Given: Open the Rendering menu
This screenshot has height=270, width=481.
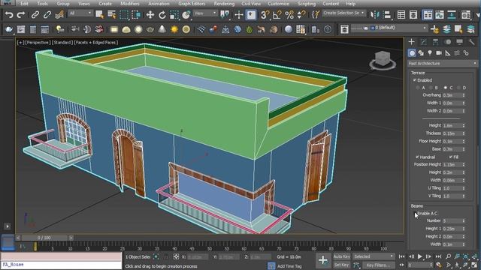Looking at the screenshot, I should coord(224,4).
